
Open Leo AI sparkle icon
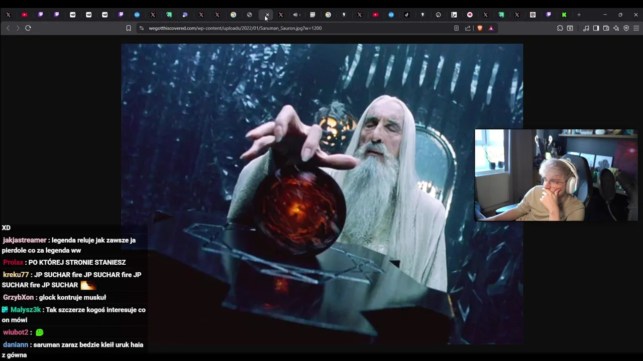[616, 28]
